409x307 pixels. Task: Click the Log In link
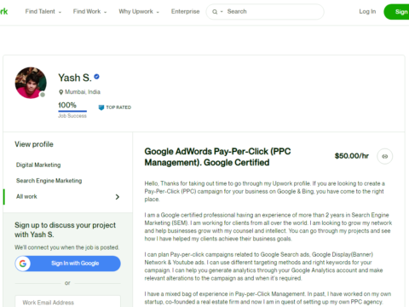click(x=367, y=12)
